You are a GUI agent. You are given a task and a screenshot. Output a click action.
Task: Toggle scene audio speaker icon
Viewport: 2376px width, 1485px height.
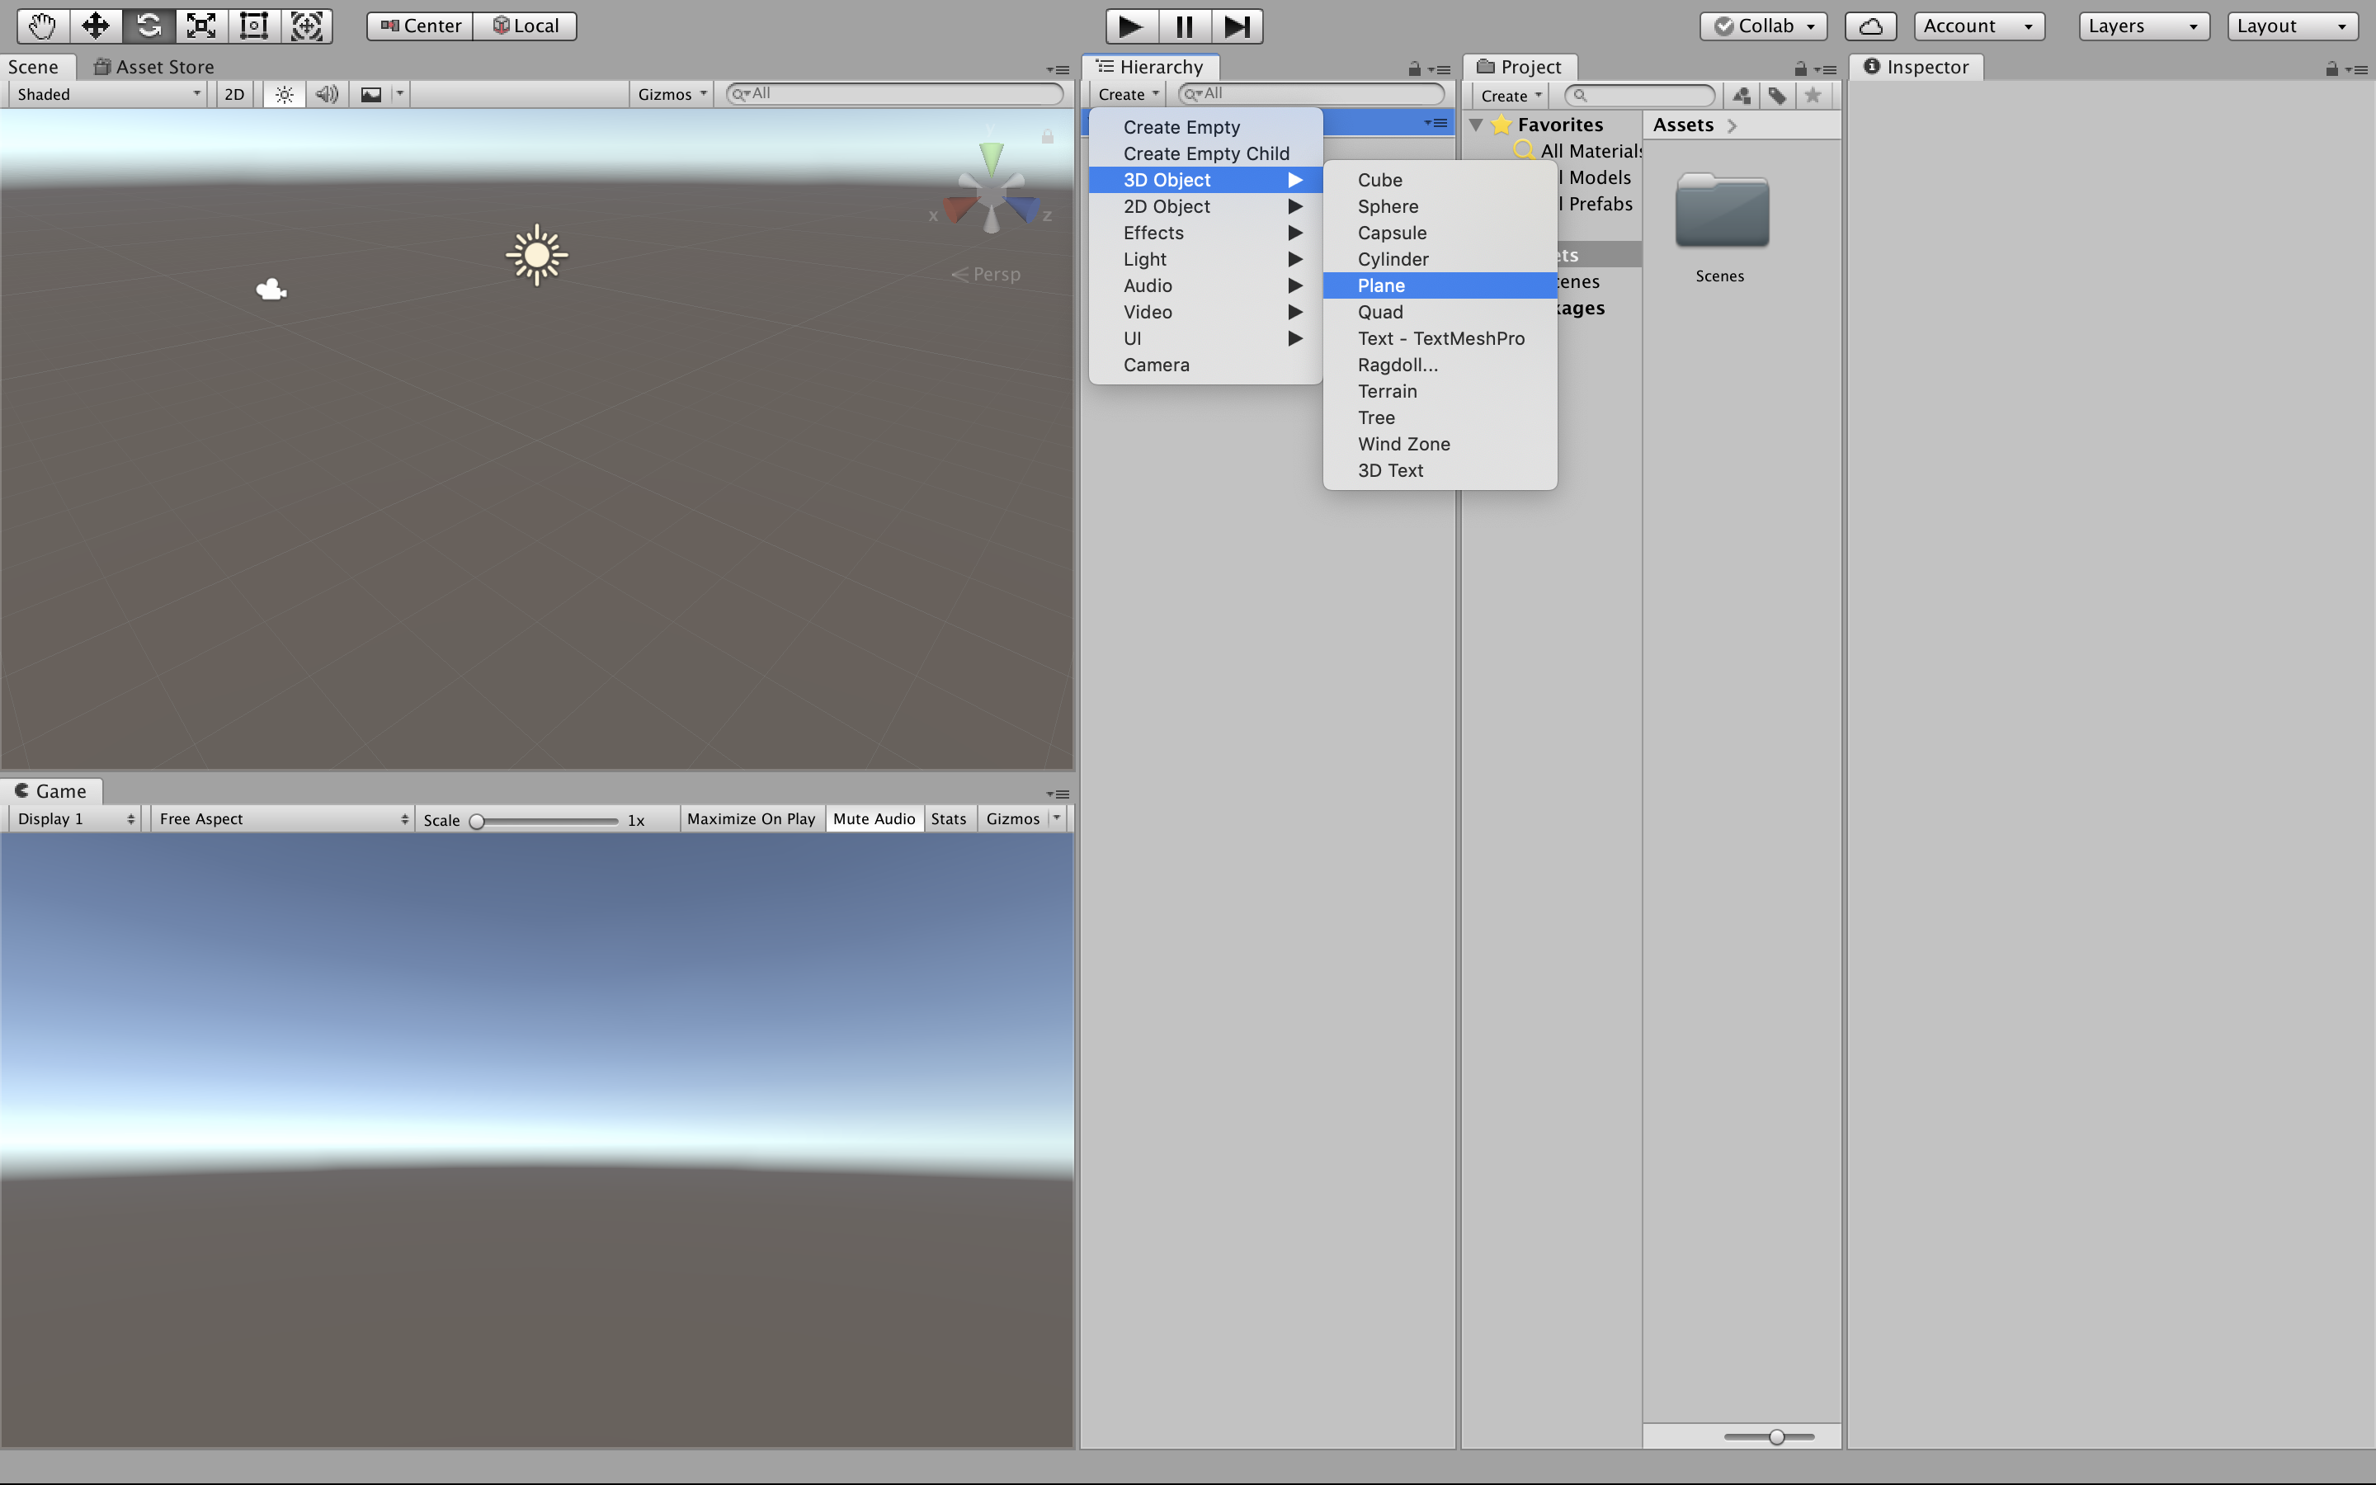(326, 94)
